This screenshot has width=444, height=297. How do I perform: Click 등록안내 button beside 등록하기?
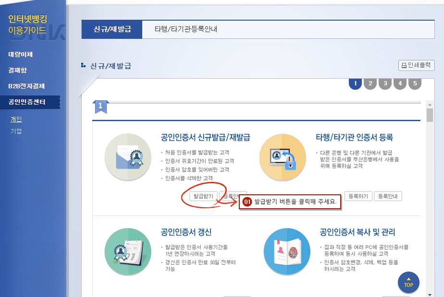click(x=388, y=196)
